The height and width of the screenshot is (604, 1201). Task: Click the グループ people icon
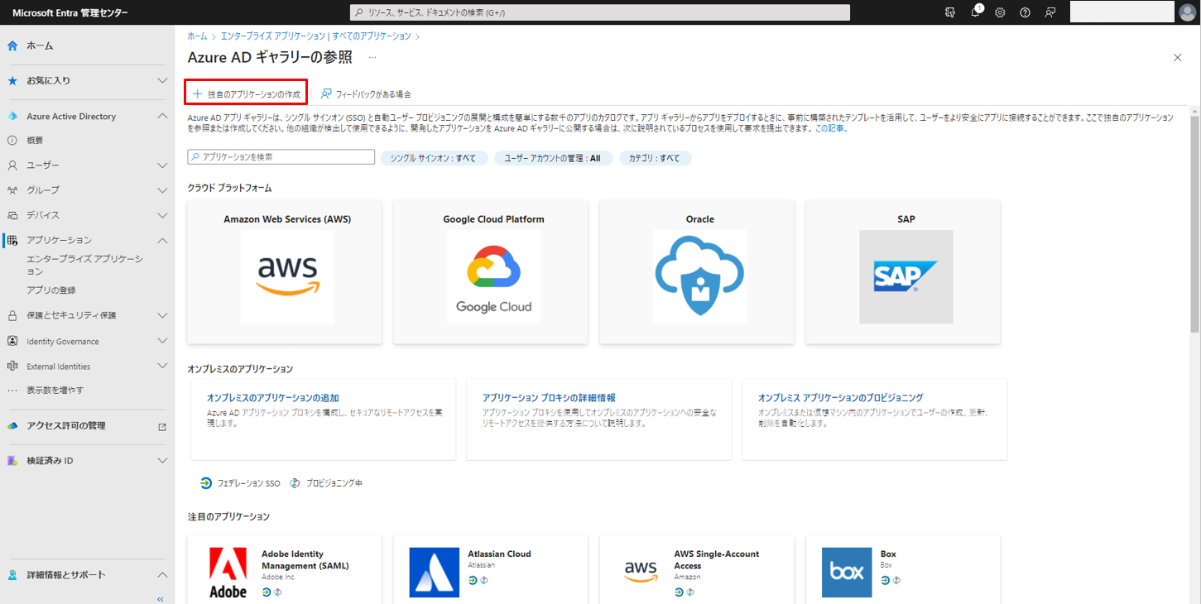12,190
